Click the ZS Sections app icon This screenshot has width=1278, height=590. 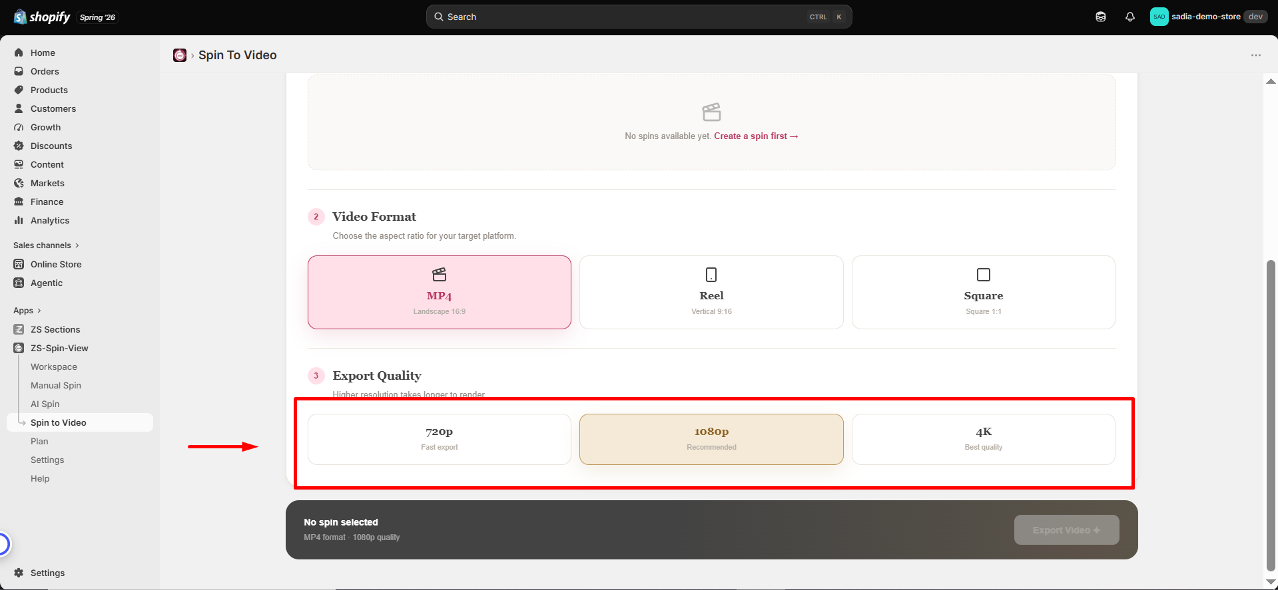[19, 329]
